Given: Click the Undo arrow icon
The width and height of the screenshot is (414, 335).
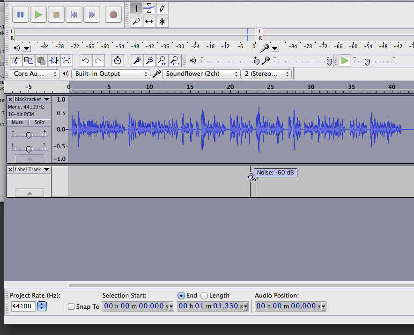Looking at the screenshot, I should pyautogui.click(x=85, y=60).
